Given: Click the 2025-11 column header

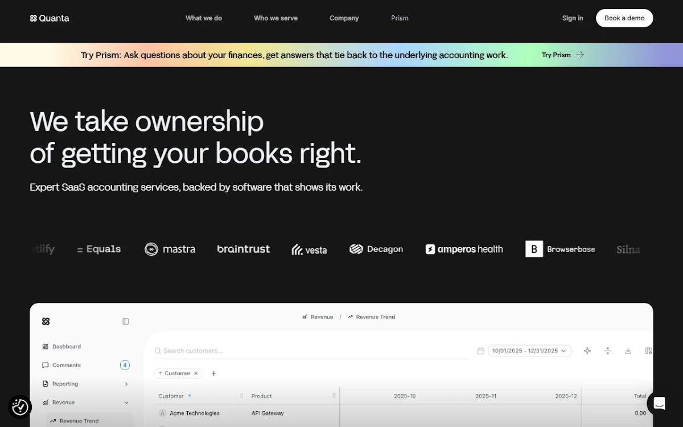Looking at the screenshot, I should click(x=486, y=396).
